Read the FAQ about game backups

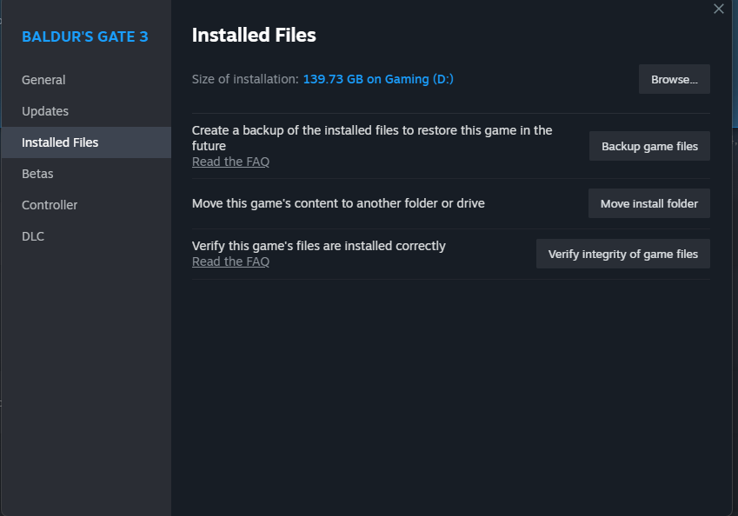(x=230, y=162)
